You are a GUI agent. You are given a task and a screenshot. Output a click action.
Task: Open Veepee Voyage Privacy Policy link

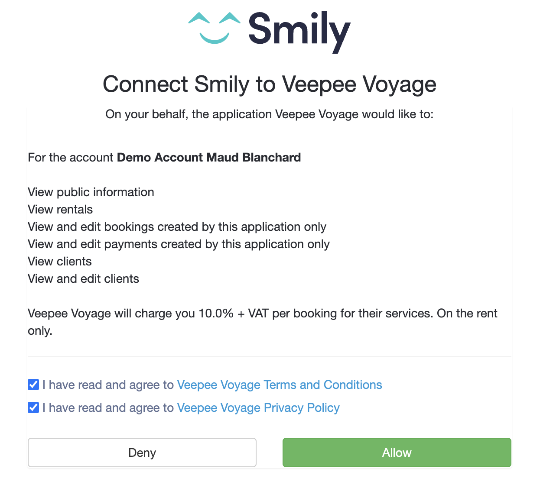point(258,407)
